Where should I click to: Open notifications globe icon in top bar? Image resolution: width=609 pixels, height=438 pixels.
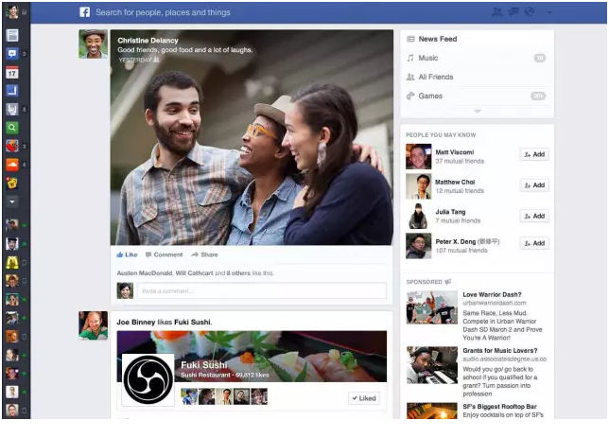click(530, 12)
